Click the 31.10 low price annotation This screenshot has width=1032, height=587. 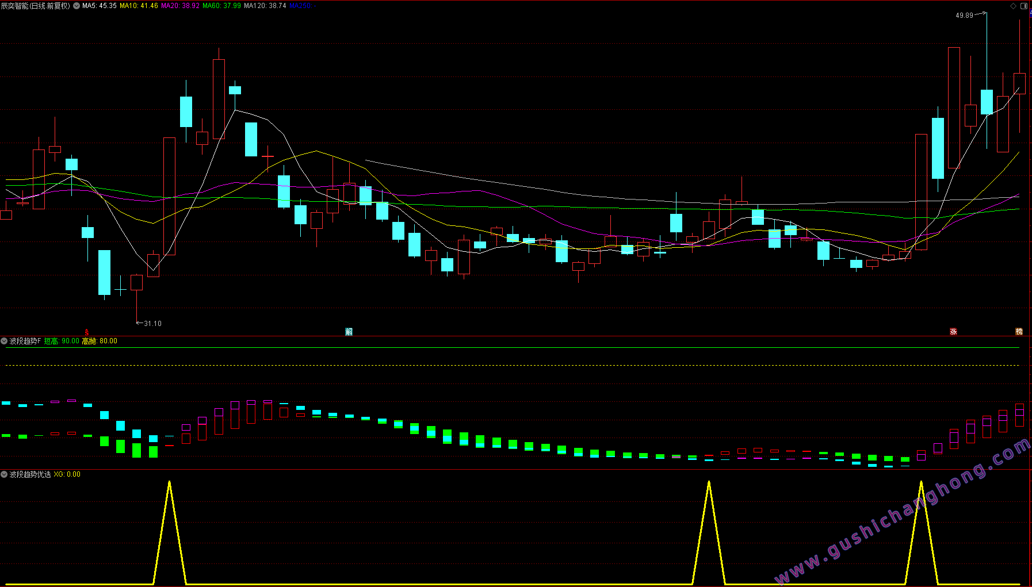point(152,324)
